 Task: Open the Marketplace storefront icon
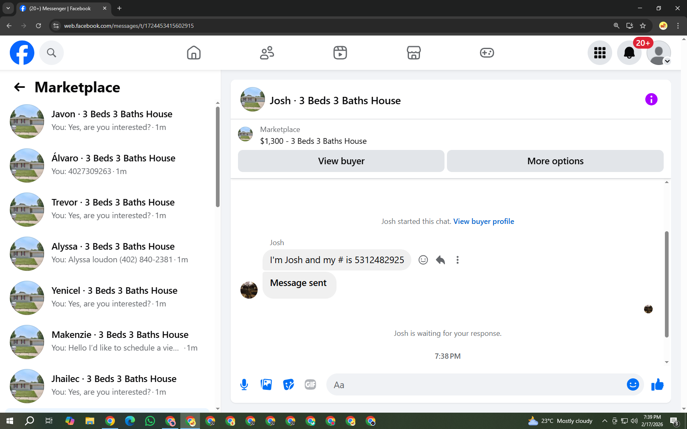(414, 53)
